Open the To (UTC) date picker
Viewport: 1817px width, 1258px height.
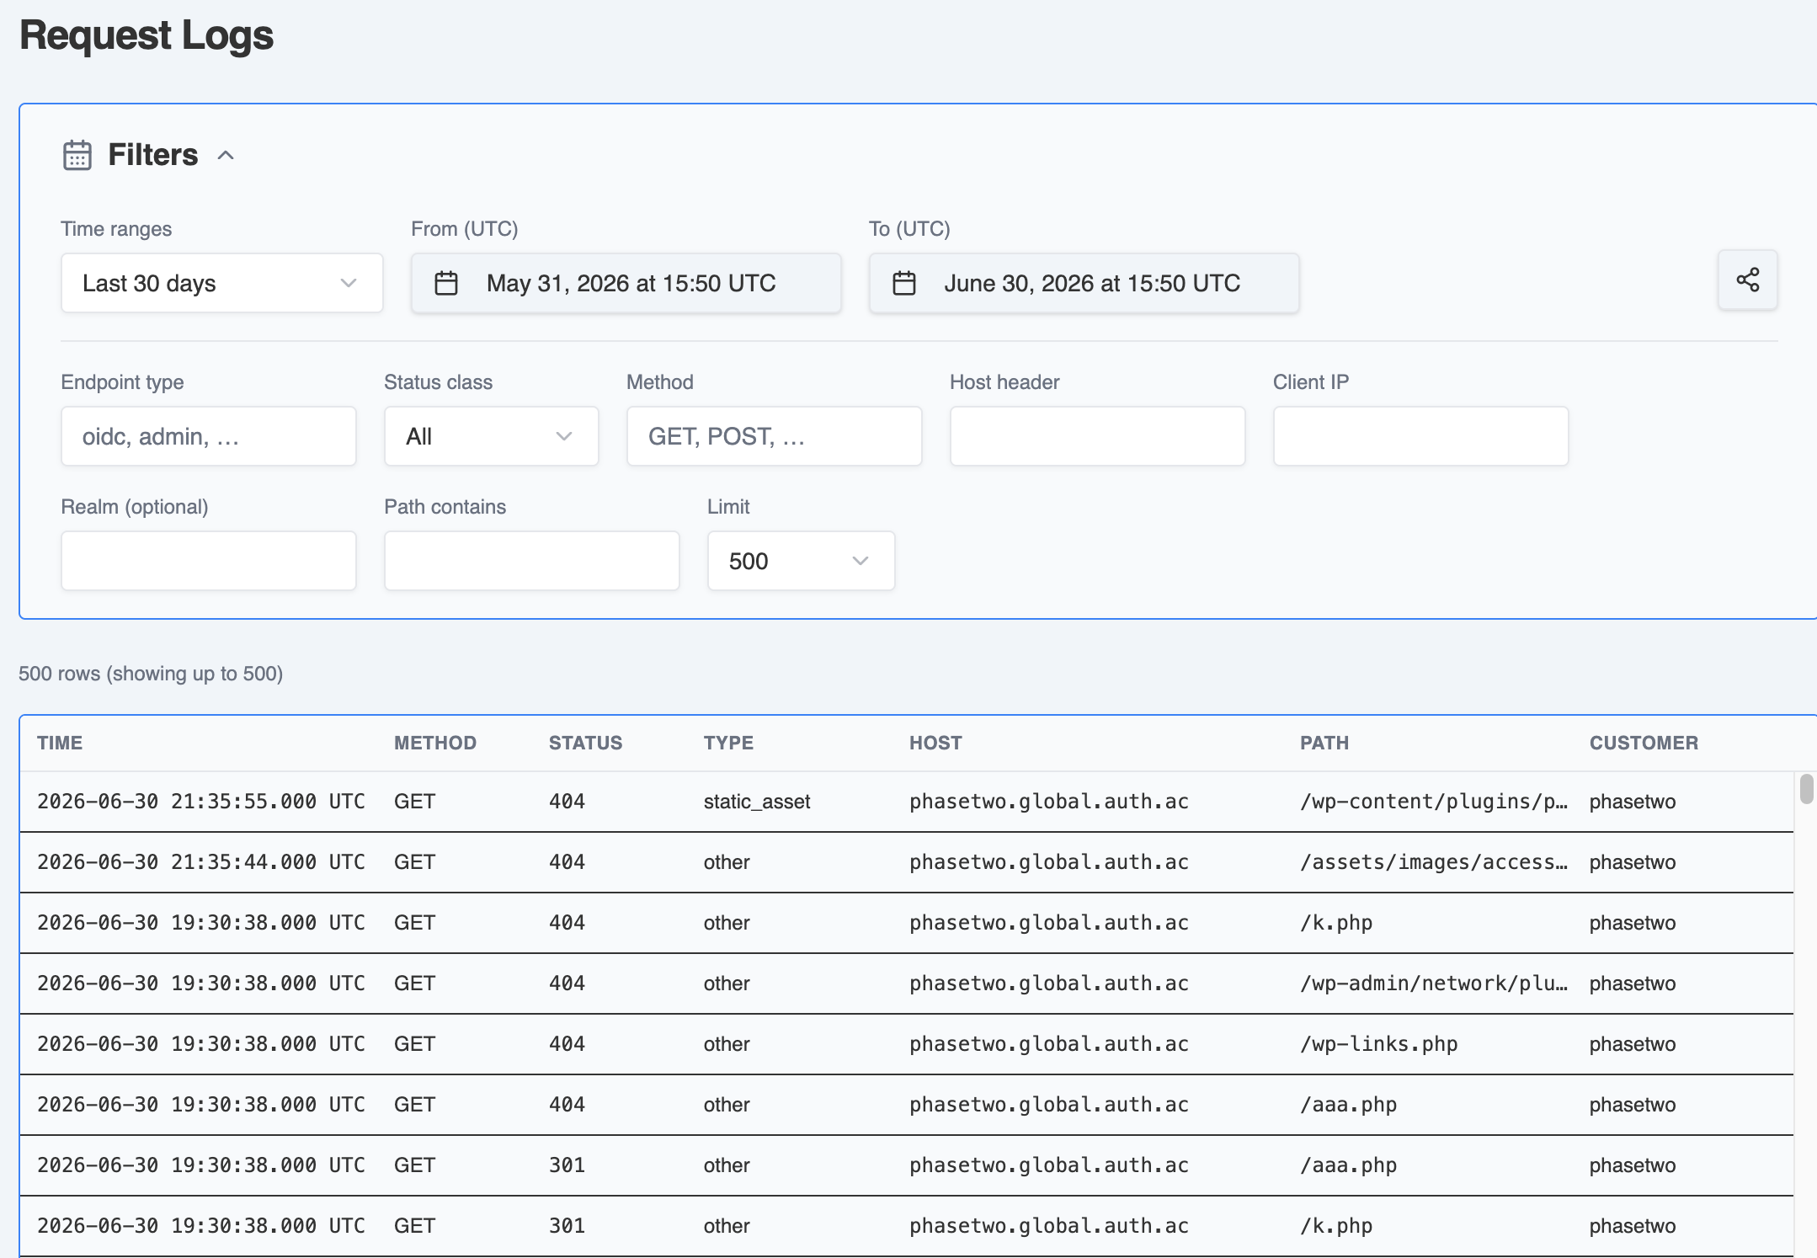tap(1084, 283)
